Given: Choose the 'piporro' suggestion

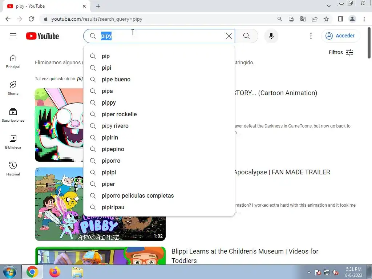Looking at the screenshot, I should click(159, 161).
